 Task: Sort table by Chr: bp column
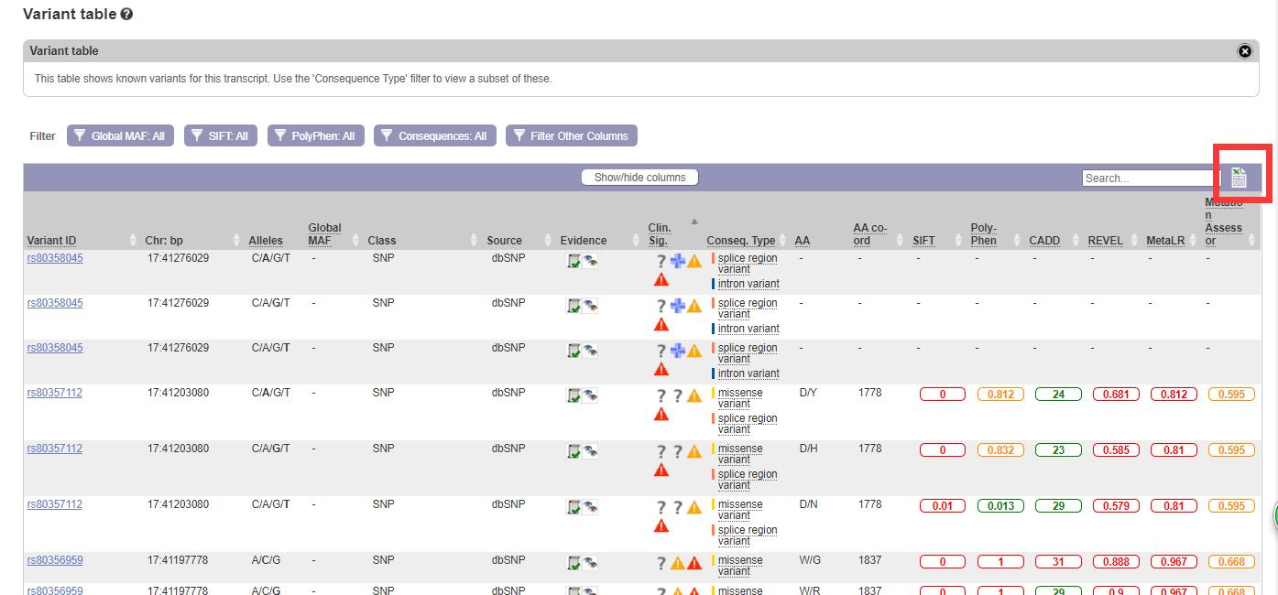pyautogui.click(x=164, y=241)
